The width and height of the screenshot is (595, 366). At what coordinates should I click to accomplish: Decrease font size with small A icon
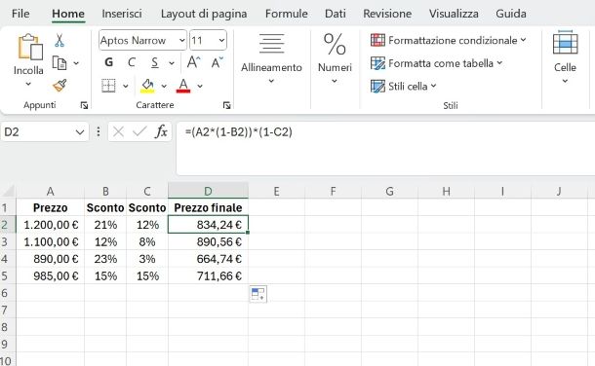pyautogui.click(x=218, y=62)
